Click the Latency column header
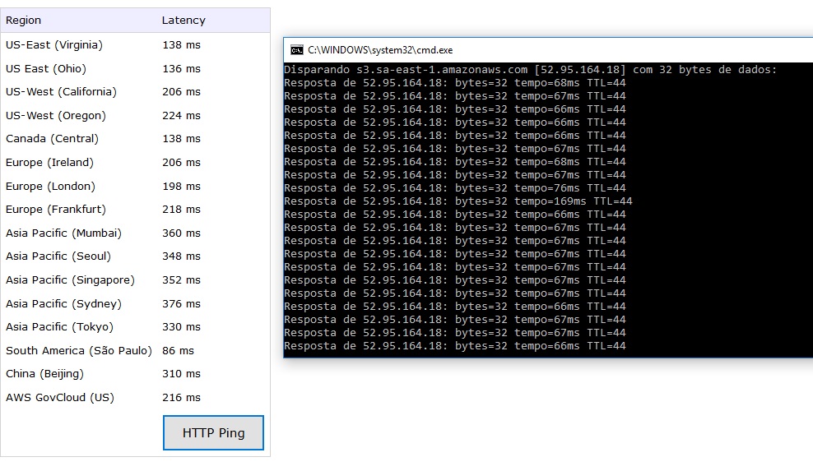This screenshot has width=813, height=471. (x=184, y=21)
